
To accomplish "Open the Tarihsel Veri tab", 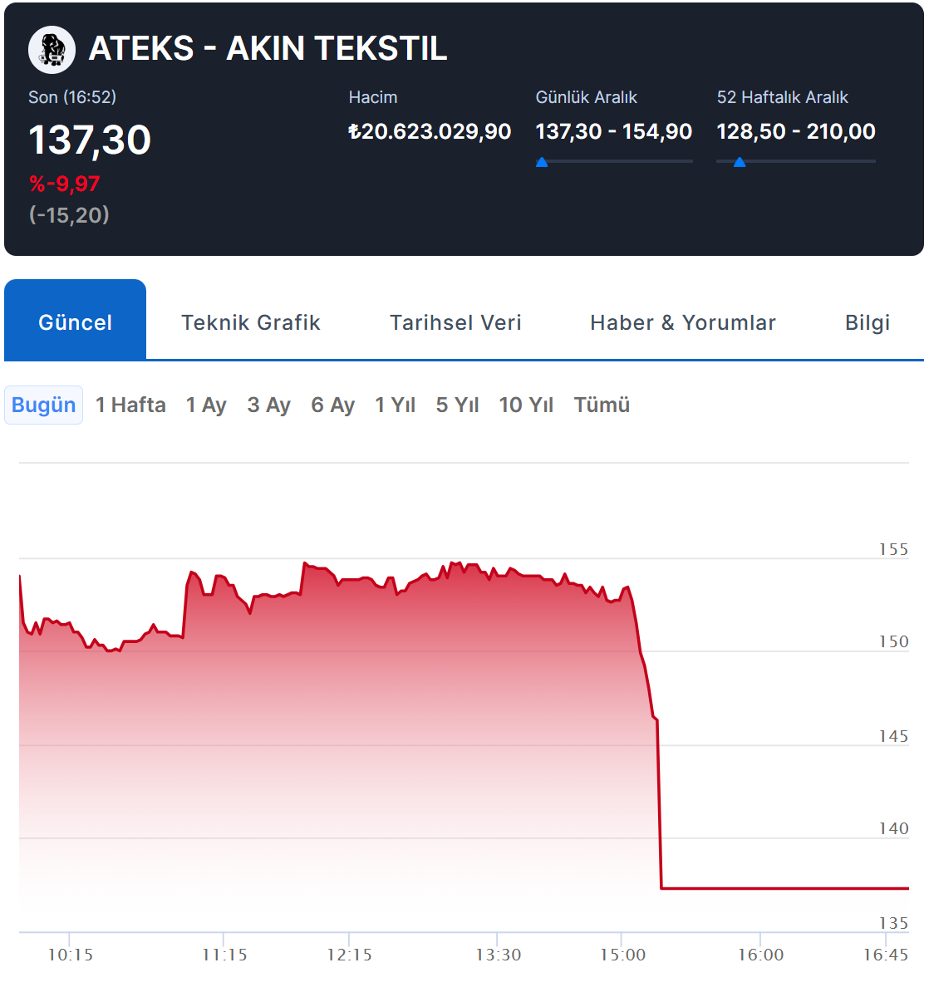I will pyautogui.click(x=455, y=322).
